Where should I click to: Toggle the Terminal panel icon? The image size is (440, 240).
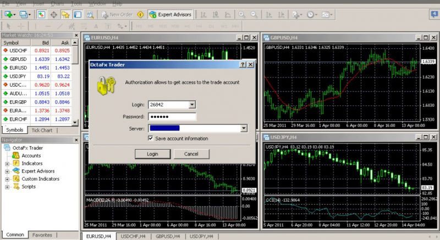point(78,15)
